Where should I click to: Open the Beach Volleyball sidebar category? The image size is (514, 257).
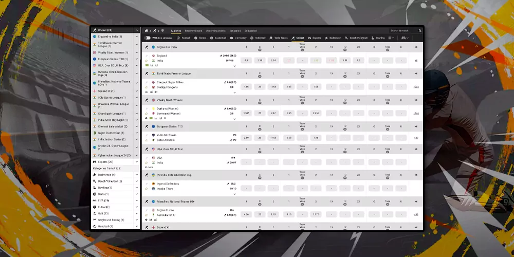pyautogui.click(x=115, y=181)
